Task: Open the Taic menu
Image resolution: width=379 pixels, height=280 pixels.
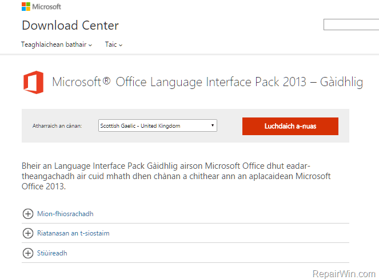Action: pyautogui.click(x=114, y=44)
